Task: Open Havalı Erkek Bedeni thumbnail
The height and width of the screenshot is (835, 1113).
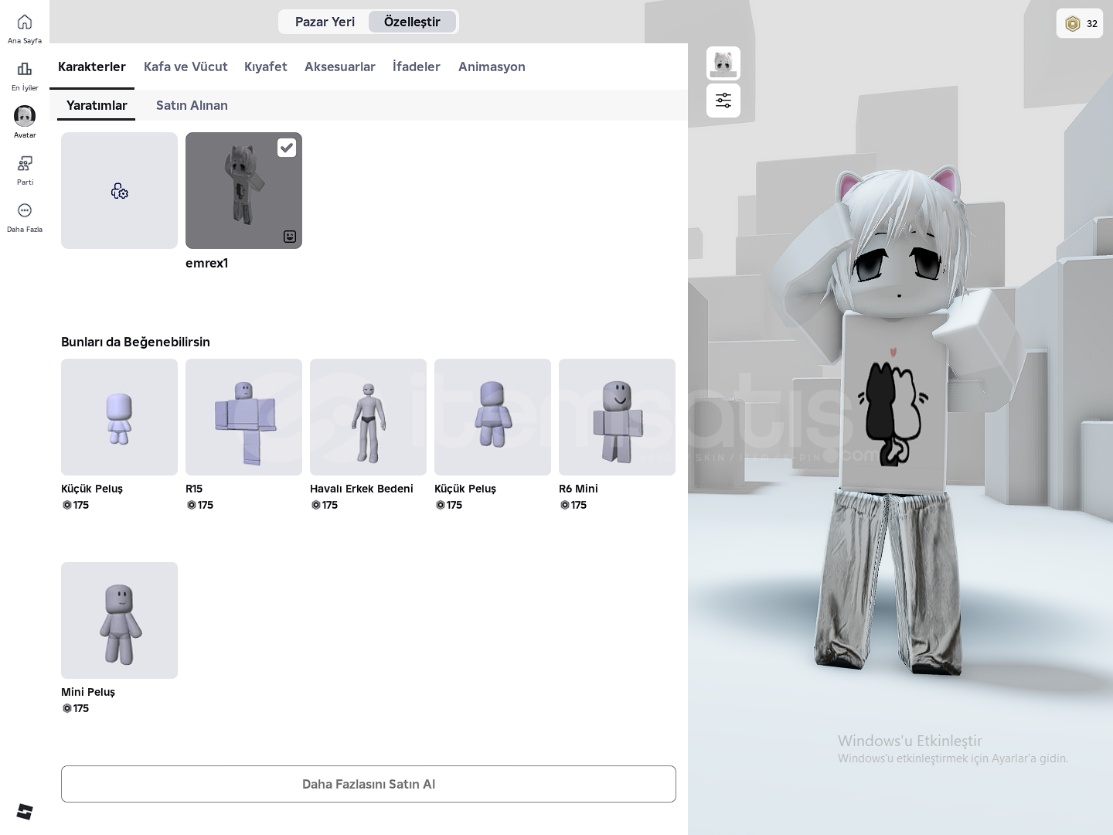Action: click(368, 417)
